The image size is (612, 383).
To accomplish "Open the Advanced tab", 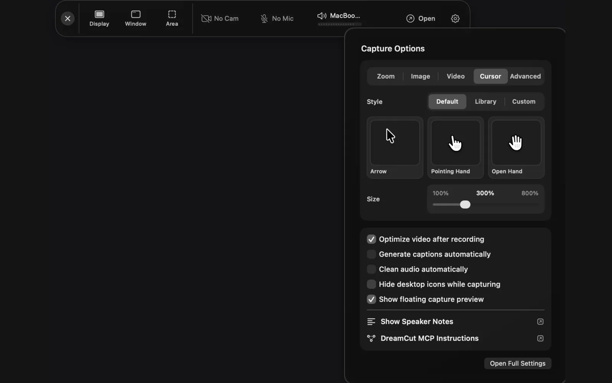I will point(525,76).
